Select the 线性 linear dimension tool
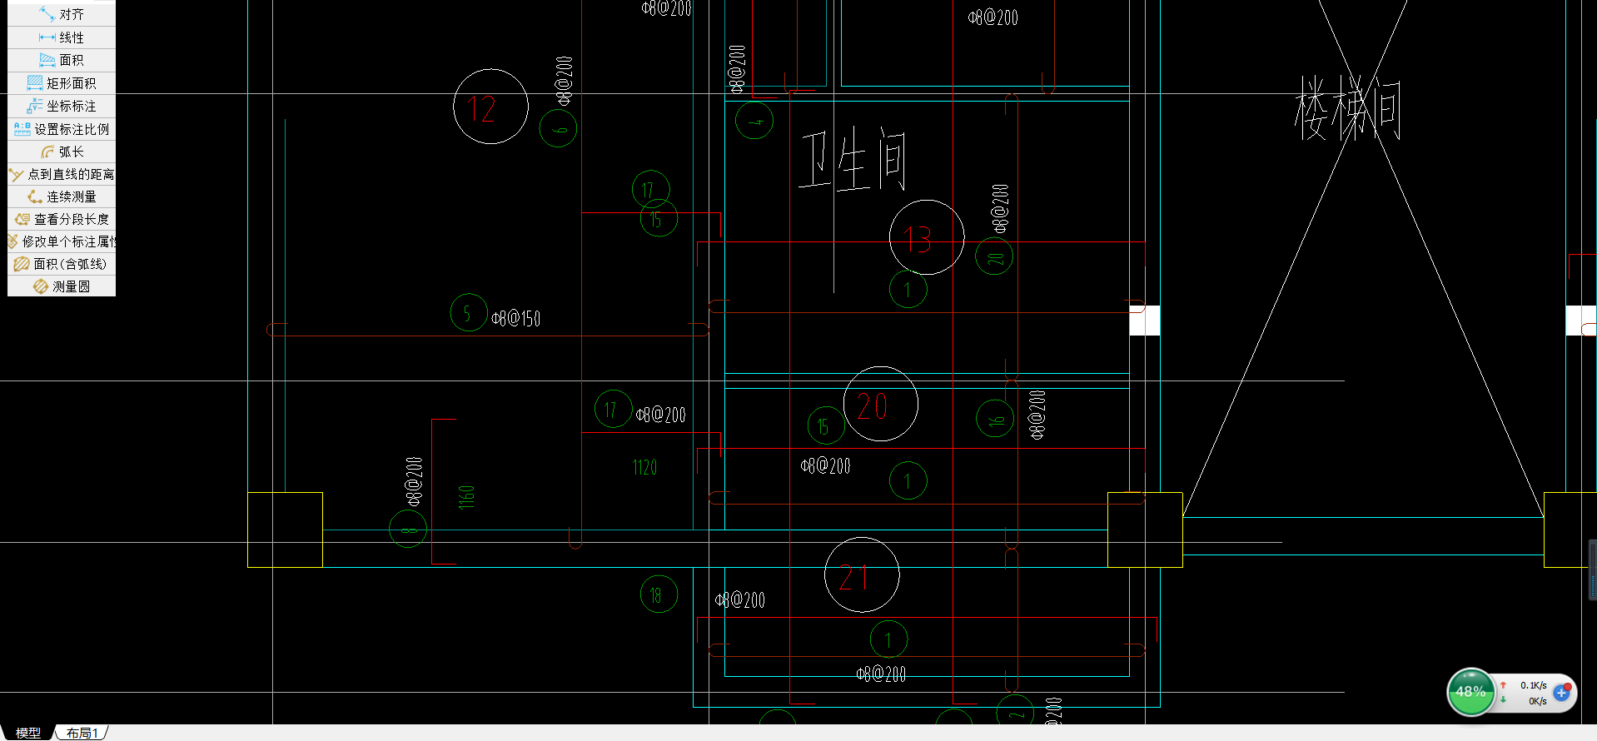 [62, 37]
